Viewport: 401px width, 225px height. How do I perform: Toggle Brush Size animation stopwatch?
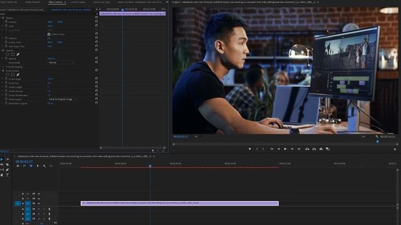(x=6, y=83)
